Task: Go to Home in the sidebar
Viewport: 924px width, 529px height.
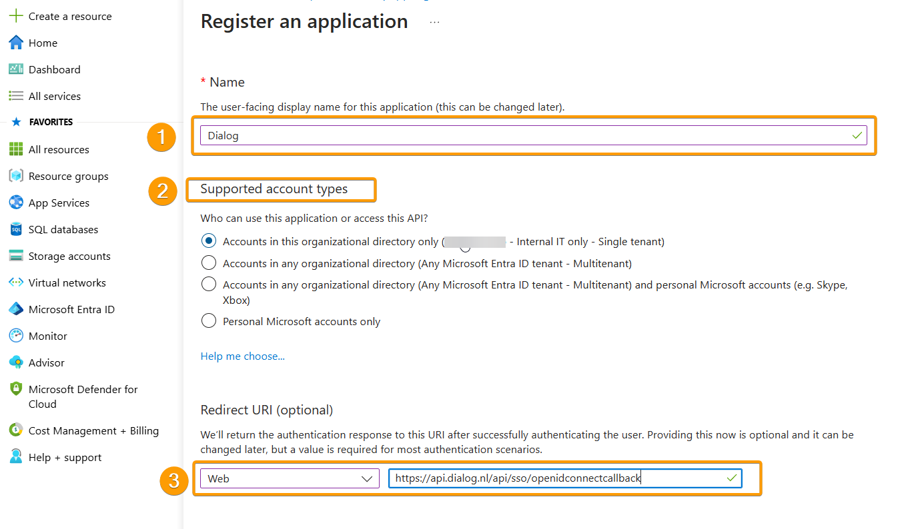Action: point(43,43)
